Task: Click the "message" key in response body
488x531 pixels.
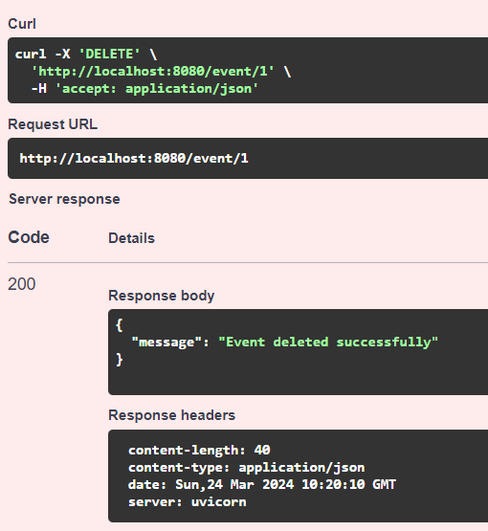Action: coord(166,342)
